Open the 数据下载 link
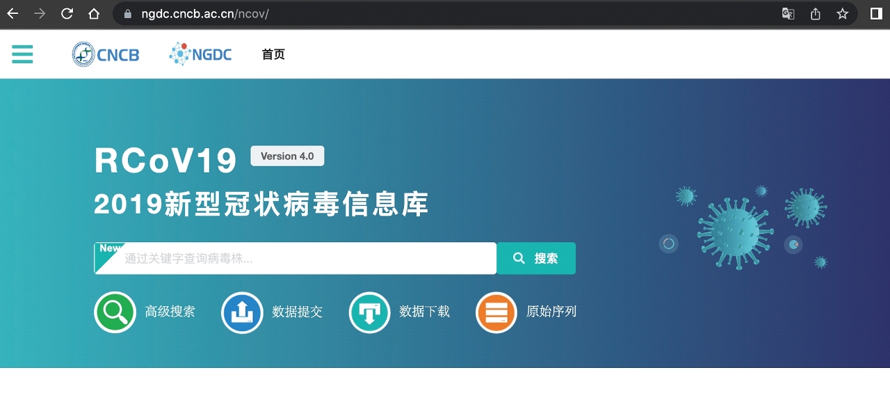Image resolution: width=890 pixels, height=393 pixels. 424,312
